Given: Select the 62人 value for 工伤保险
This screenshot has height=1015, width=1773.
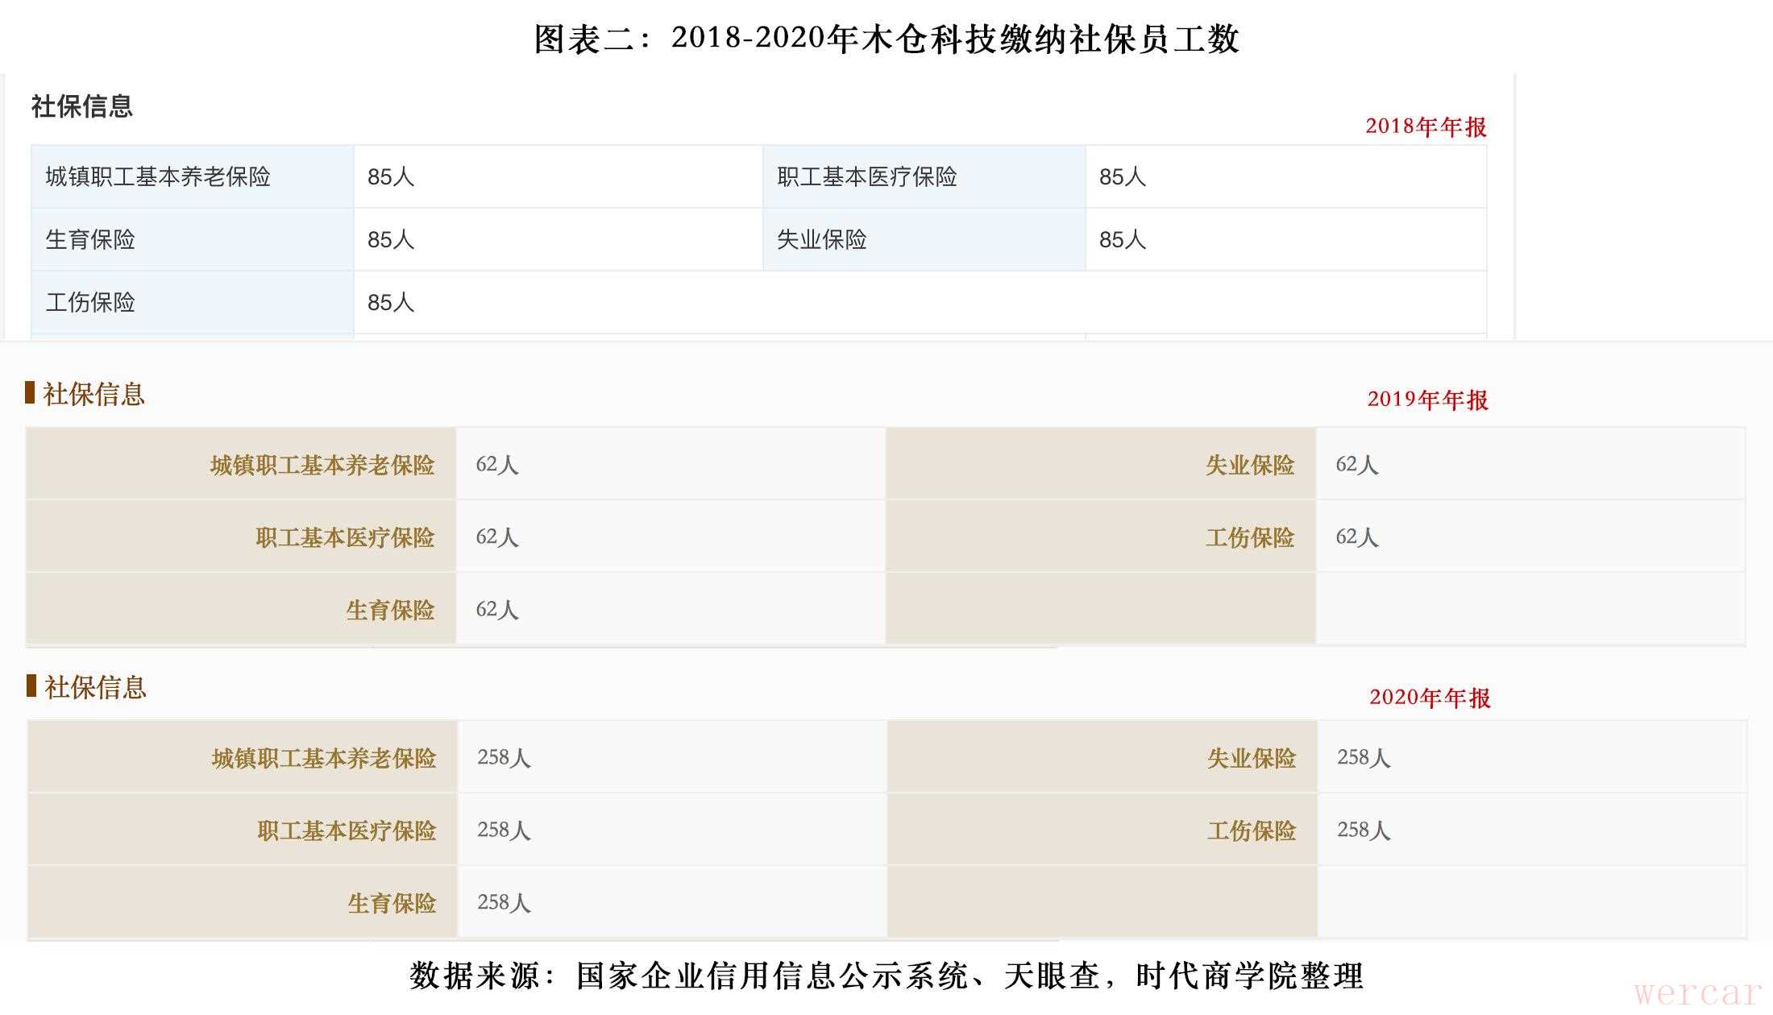Looking at the screenshot, I should (x=1357, y=536).
